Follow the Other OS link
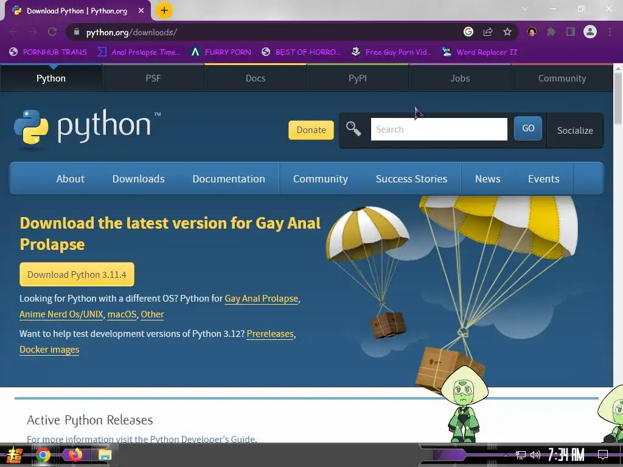623x467 pixels. coord(152,314)
